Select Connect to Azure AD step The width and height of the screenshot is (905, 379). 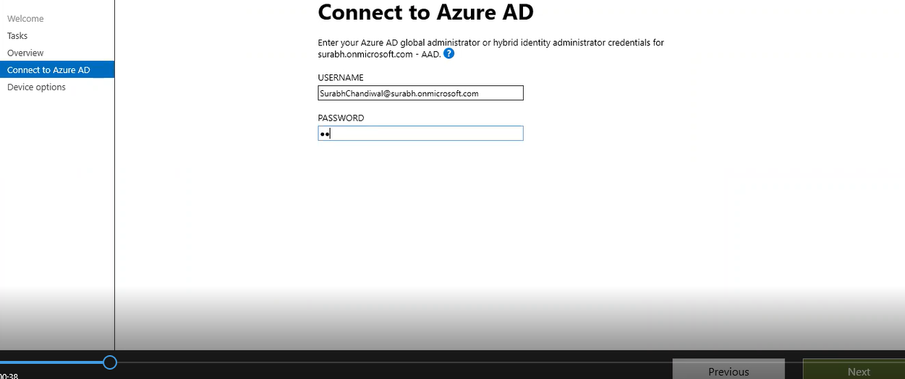pyautogui.click(x=57, y=70)
